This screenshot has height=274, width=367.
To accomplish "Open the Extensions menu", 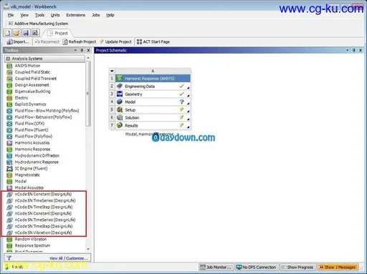I will coord(75,15).
